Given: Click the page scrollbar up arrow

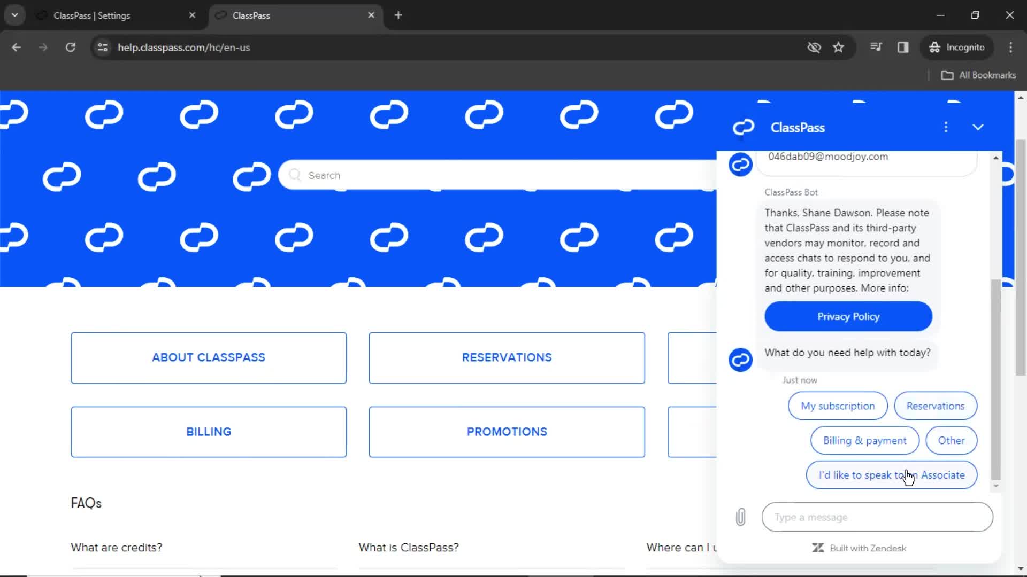Looking at the screenshot, I should tap(1020, 98).
